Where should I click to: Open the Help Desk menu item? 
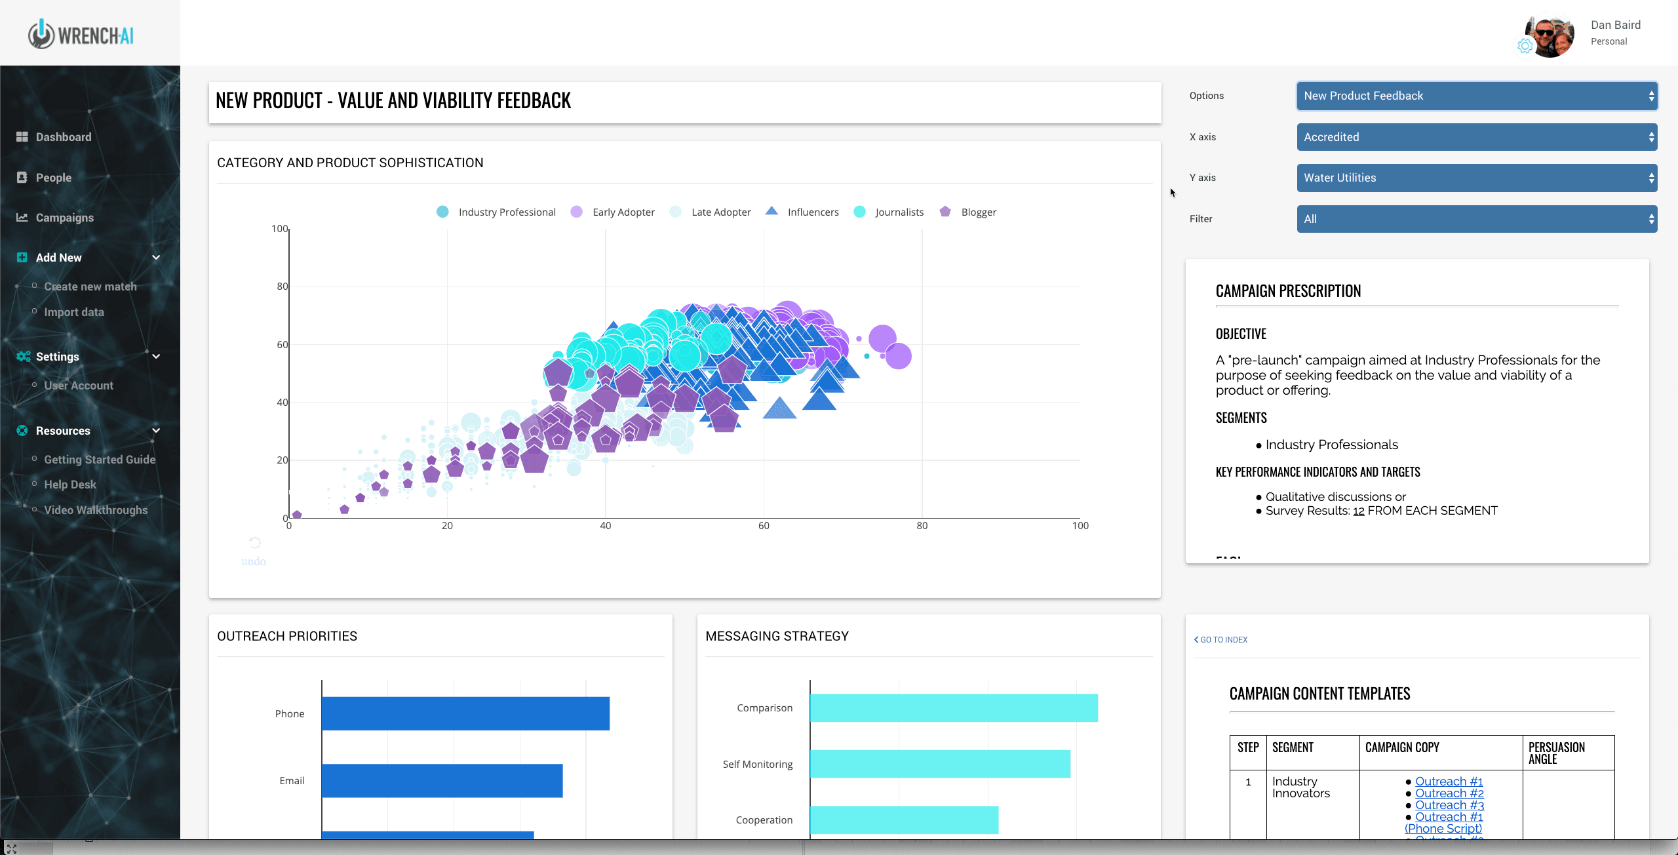coord(70,485)
